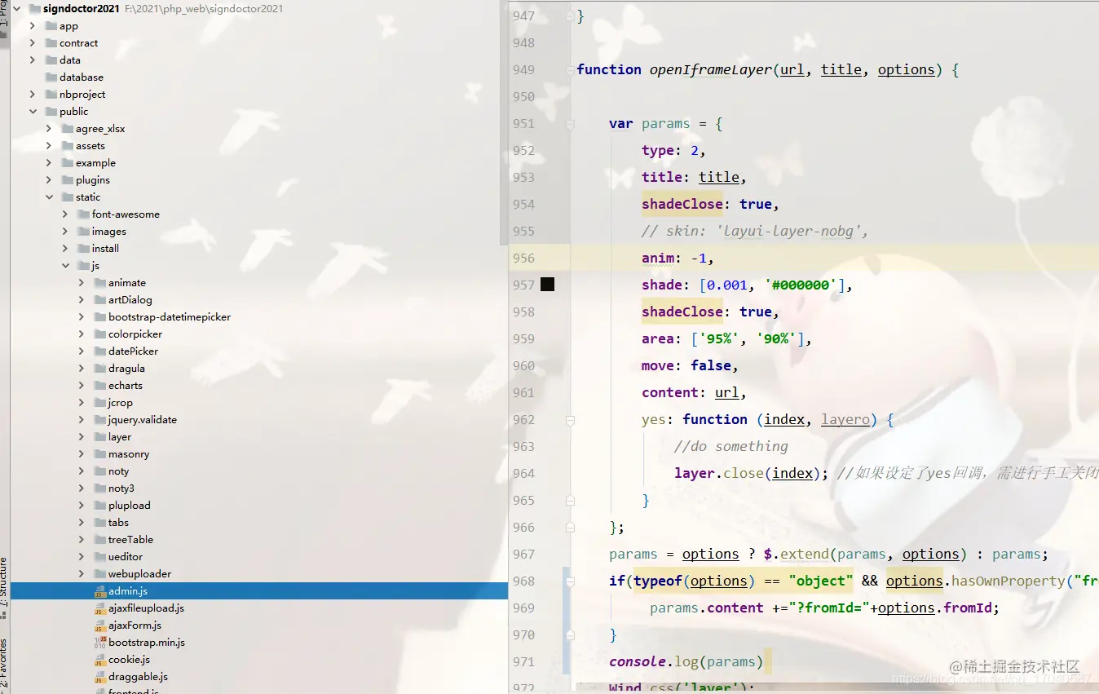Click the contract folder icon

(51, 43)
